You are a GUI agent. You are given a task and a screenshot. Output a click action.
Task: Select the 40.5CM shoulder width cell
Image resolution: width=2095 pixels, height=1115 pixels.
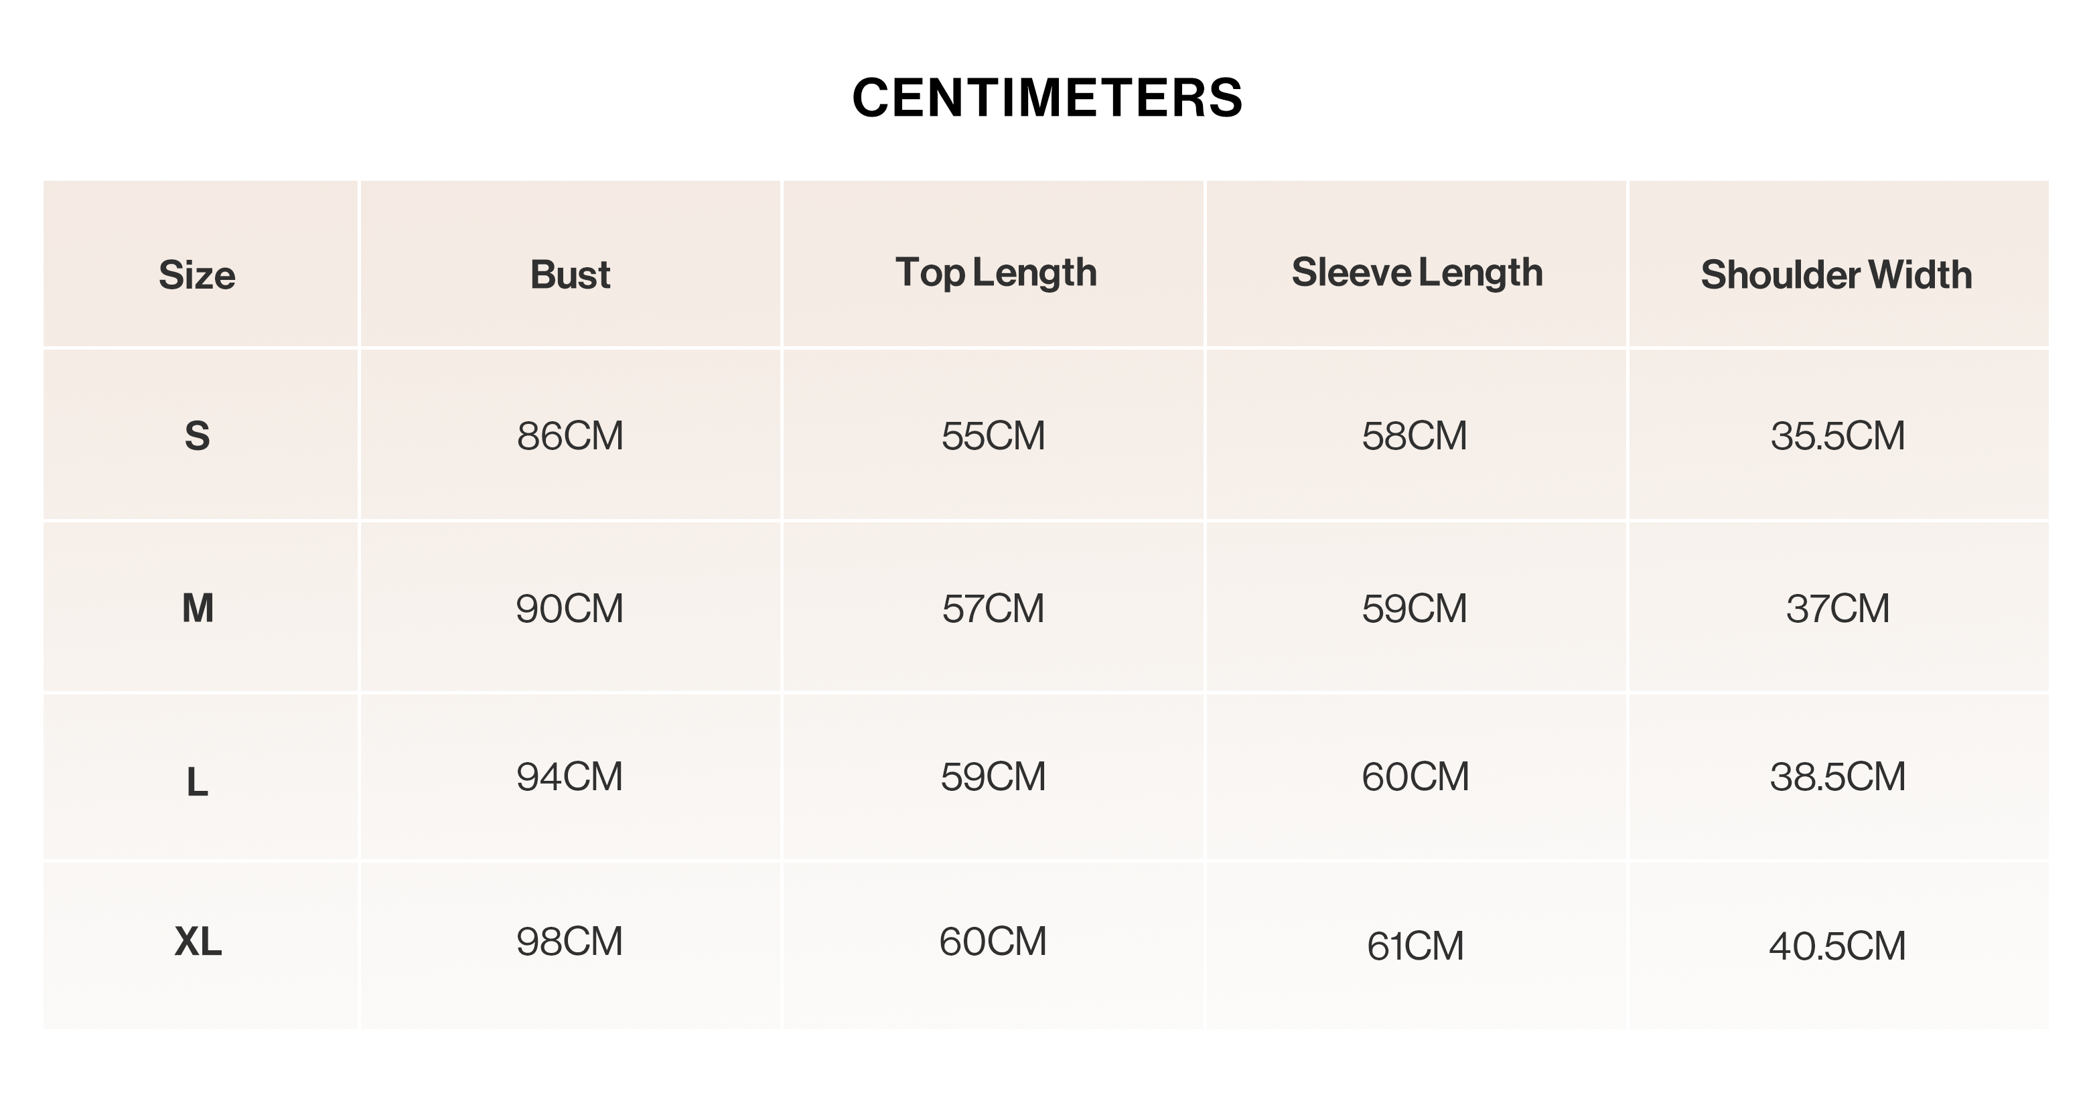(x=1837, y=946)
